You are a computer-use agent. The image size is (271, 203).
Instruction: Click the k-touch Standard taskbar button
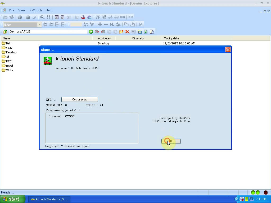(49, 199)
